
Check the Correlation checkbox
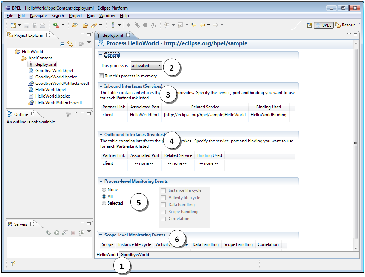coord(164,219)
